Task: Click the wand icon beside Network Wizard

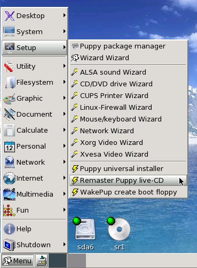Action: click(75, 131)
